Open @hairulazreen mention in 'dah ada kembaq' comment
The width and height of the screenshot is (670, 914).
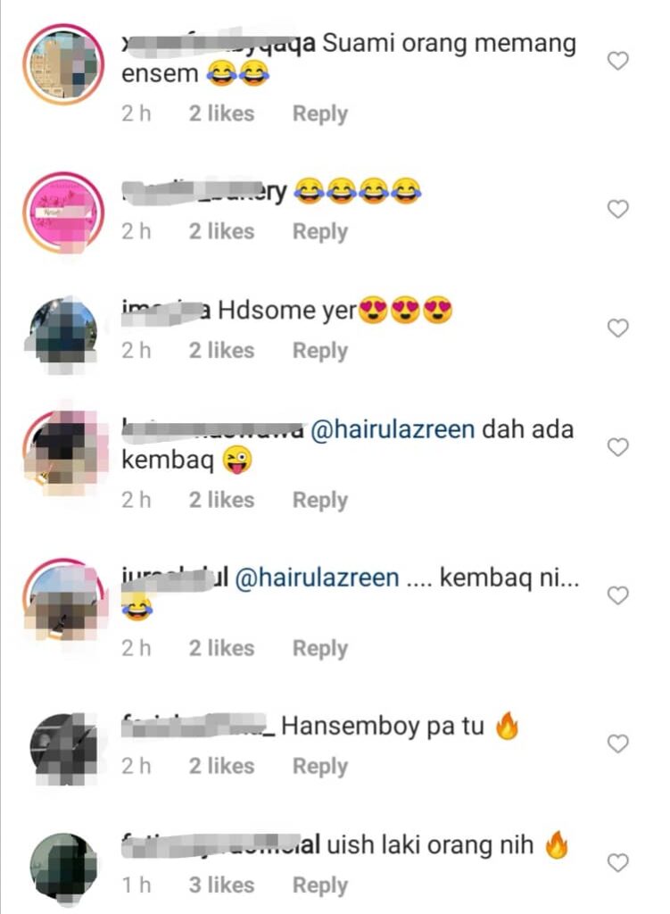[x=393, y=429]
